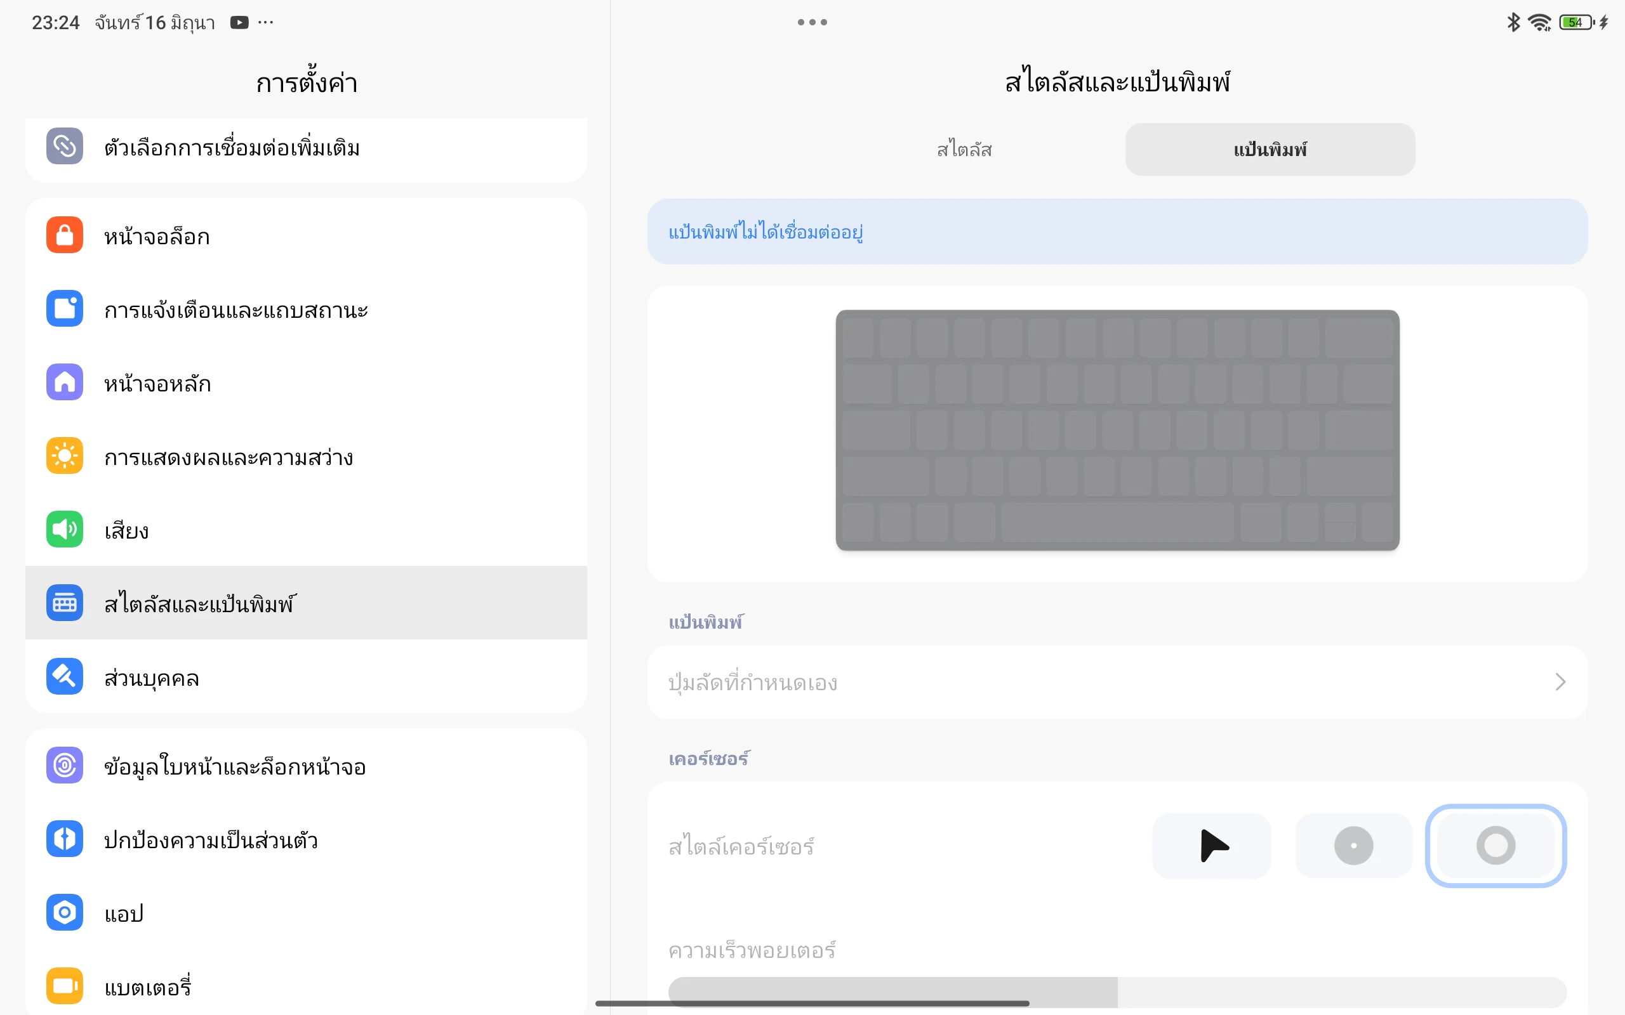Open หน้าจอล็อก settings
Image resolution: width=1625 pixels, height=1015 pixels.
306,235
